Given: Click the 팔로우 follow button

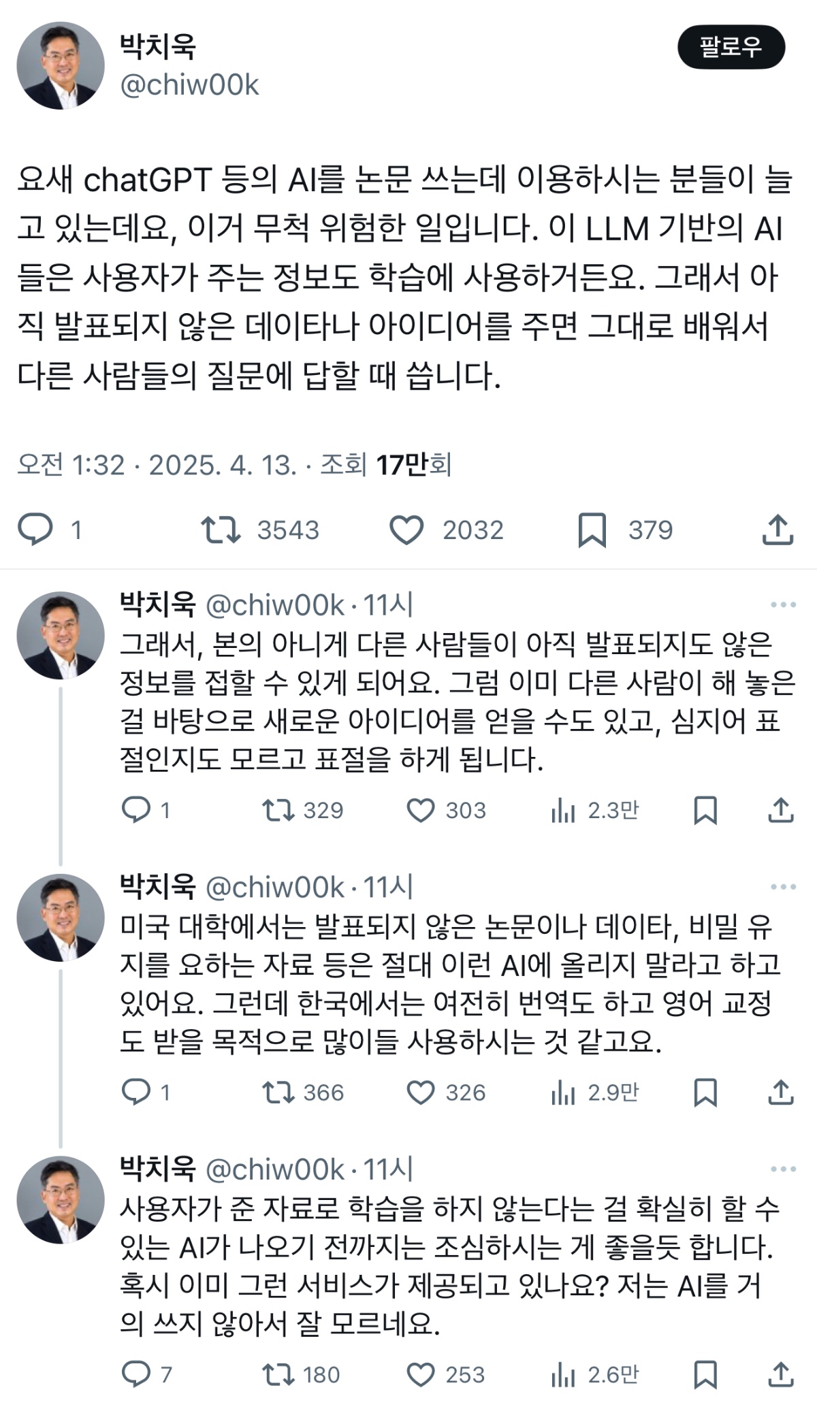Looking at the screenshot, I should coord(731,47).
